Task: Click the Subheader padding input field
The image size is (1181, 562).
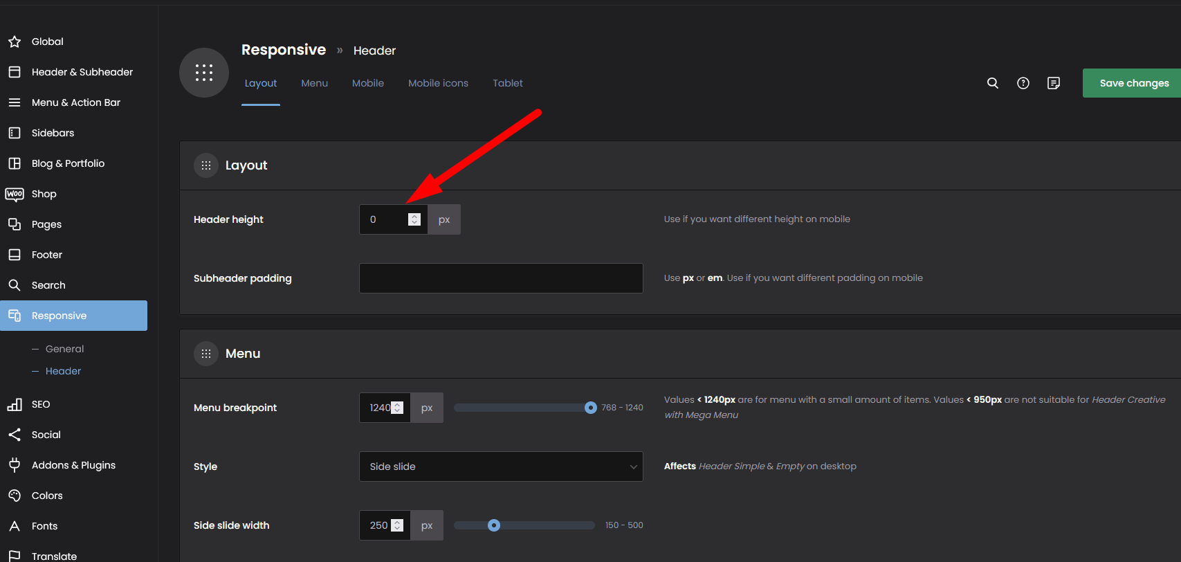Action: click(501, 278)
